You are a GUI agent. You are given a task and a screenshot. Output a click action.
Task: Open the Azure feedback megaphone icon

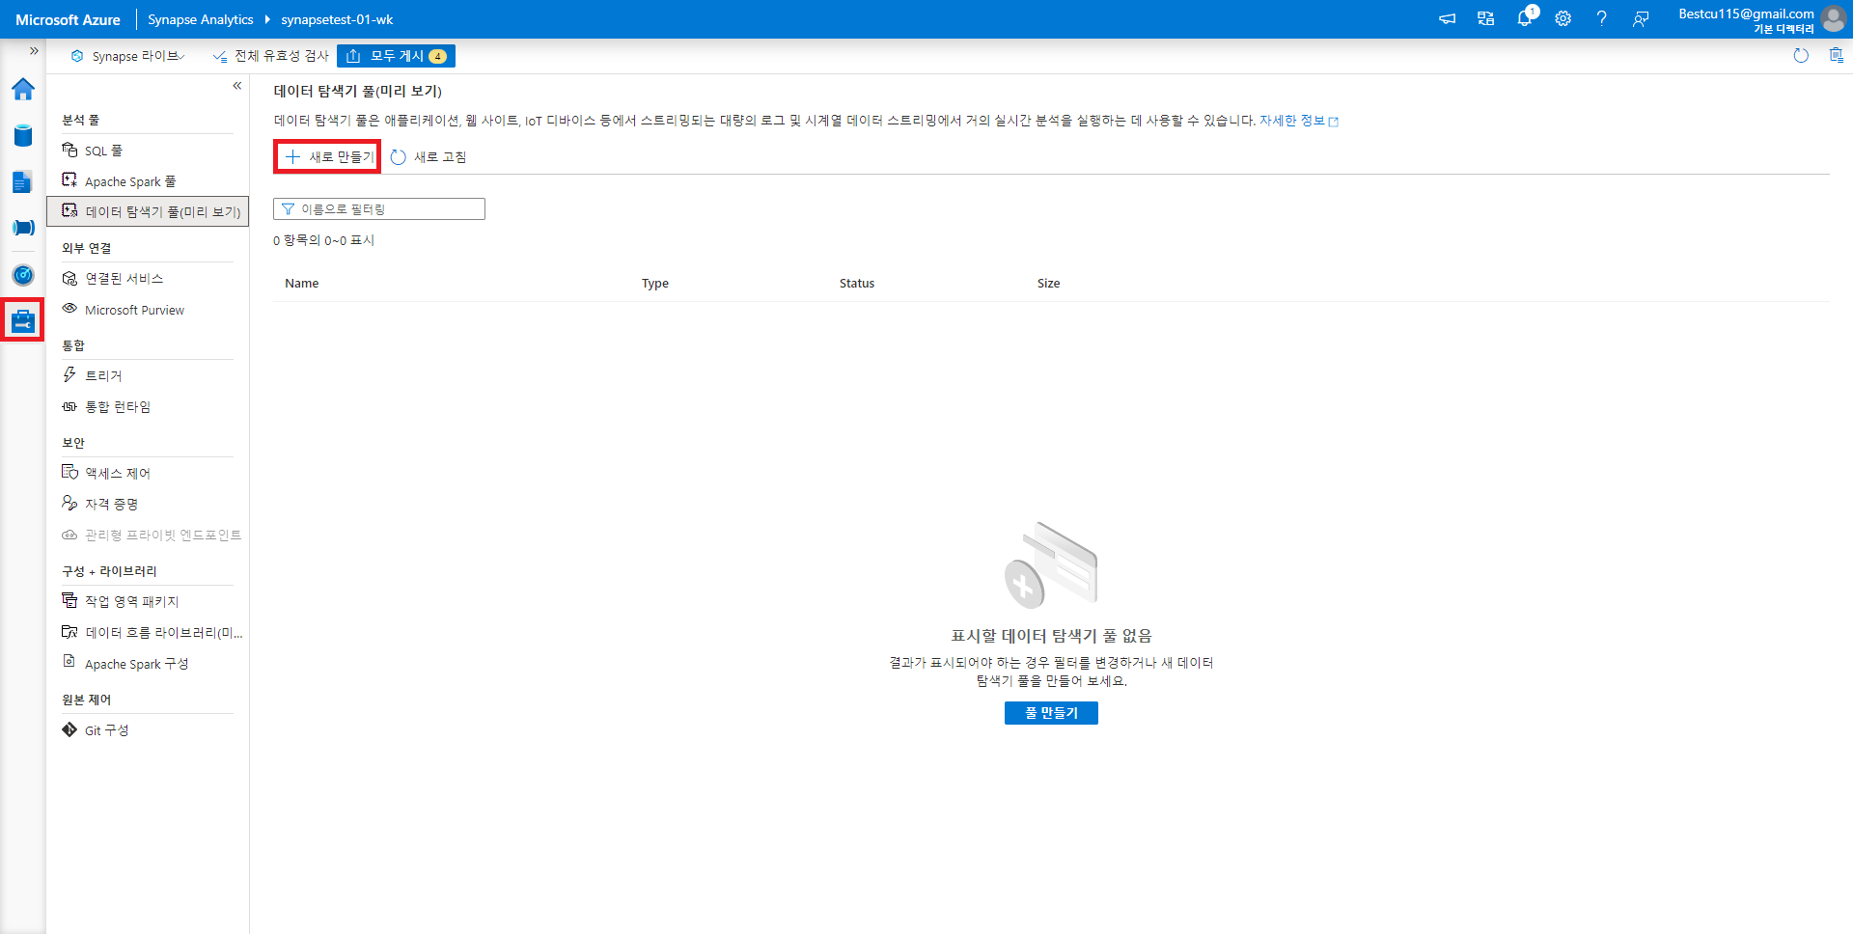click(x=1448, y=19)
